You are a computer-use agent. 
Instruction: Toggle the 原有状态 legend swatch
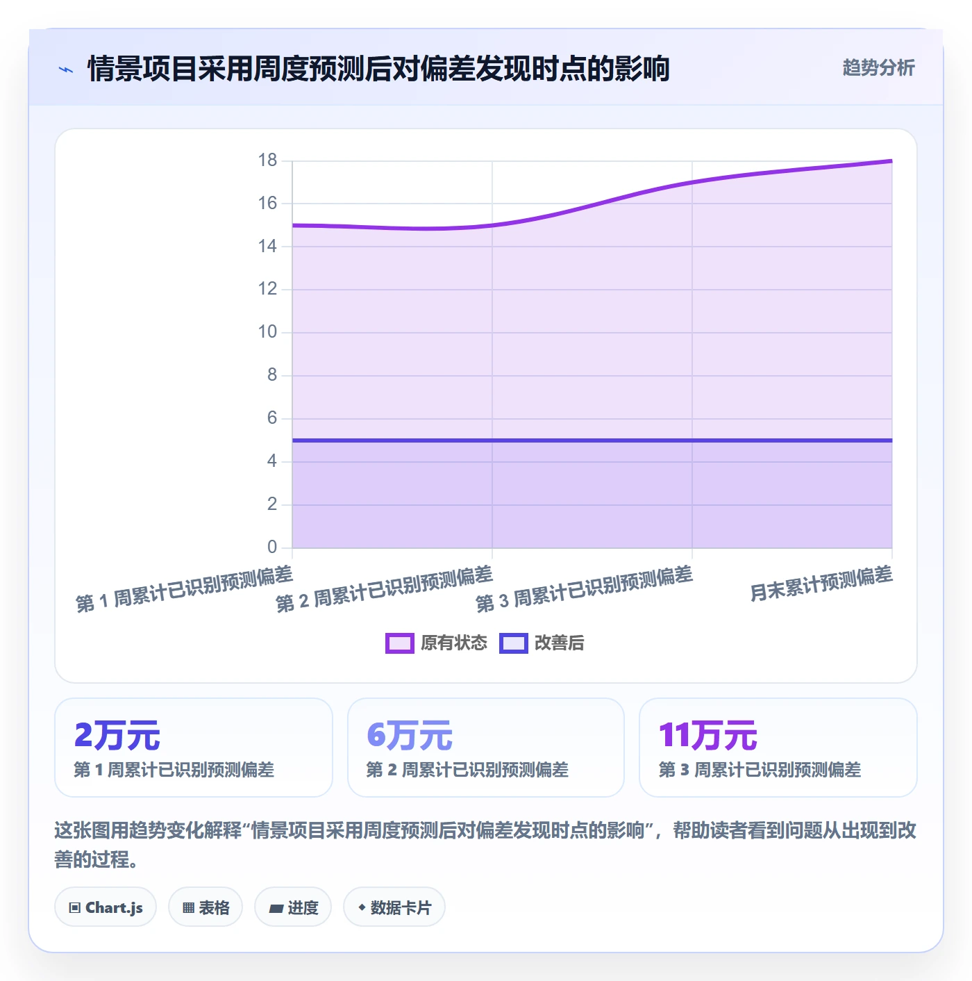click(x=399, y=643)
